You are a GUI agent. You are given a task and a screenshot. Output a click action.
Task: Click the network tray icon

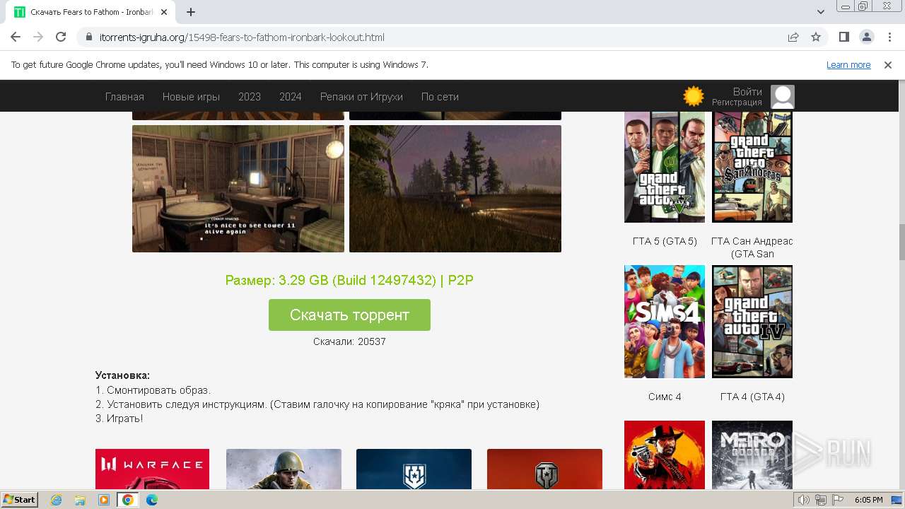[x=821, y=500]
